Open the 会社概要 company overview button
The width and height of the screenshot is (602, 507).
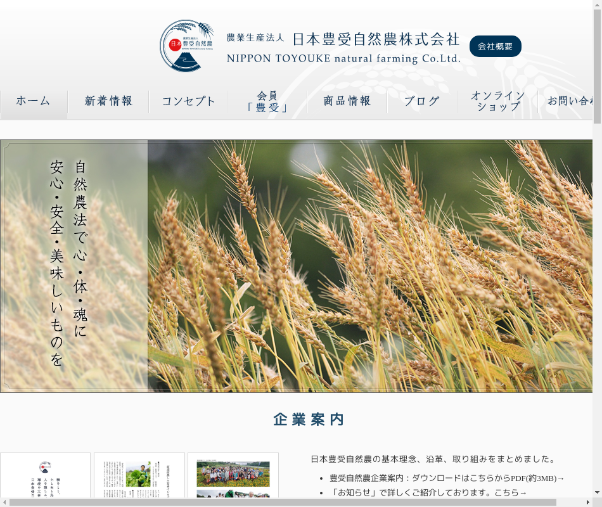(495, 46)
